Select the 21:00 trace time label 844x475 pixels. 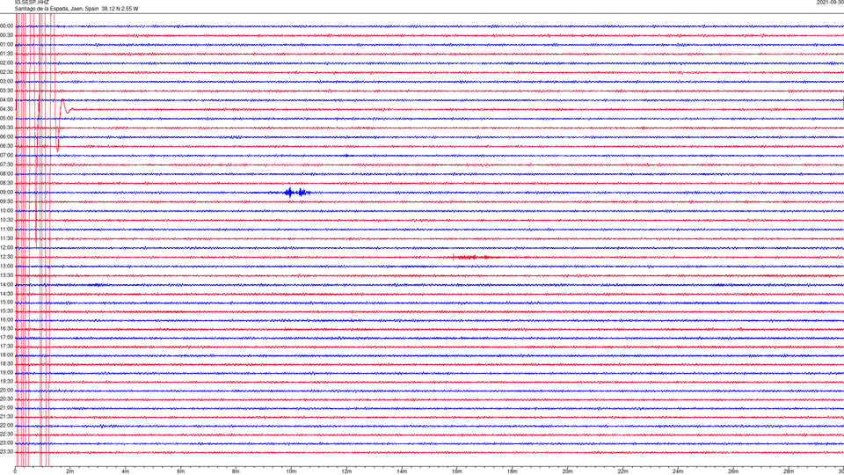point(6,407)
